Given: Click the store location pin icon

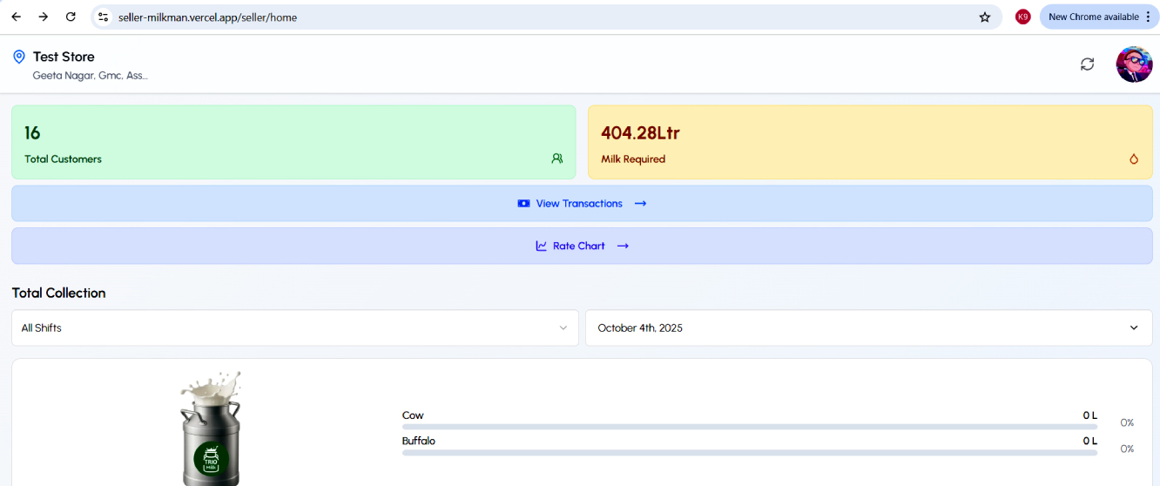Looking at the screenshot, I should (19, 57).
